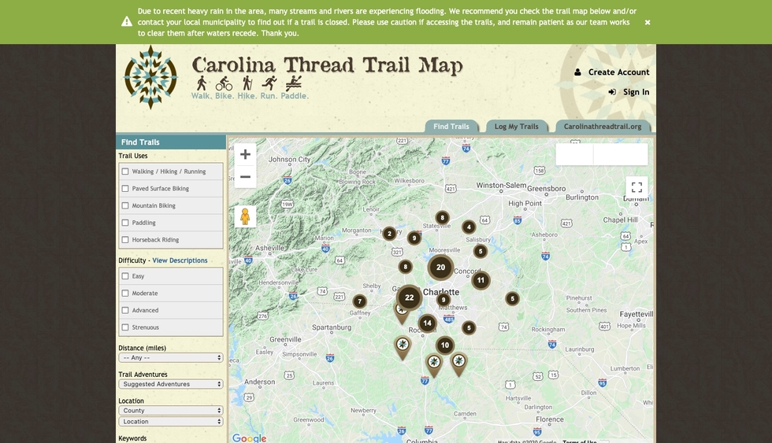Click the Run icon in header
The image size is (772, 443).
coord(269,83)
